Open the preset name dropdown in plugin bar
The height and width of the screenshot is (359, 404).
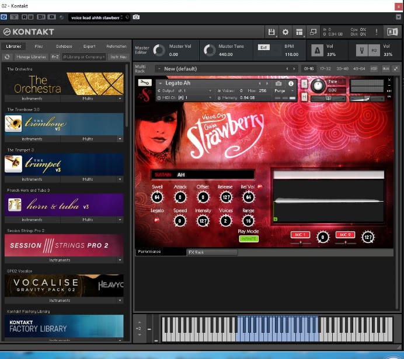(x=121, y=17)
